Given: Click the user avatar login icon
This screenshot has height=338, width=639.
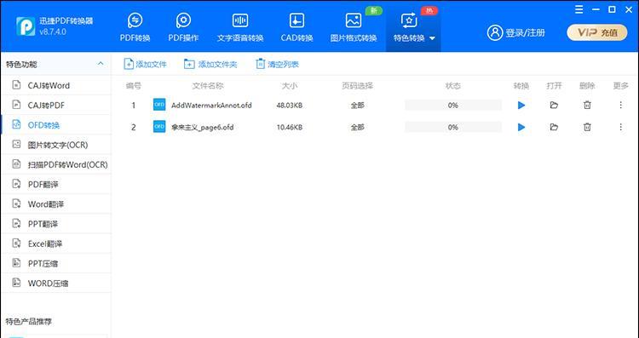Looking at the screenshot, I should 495,32.
